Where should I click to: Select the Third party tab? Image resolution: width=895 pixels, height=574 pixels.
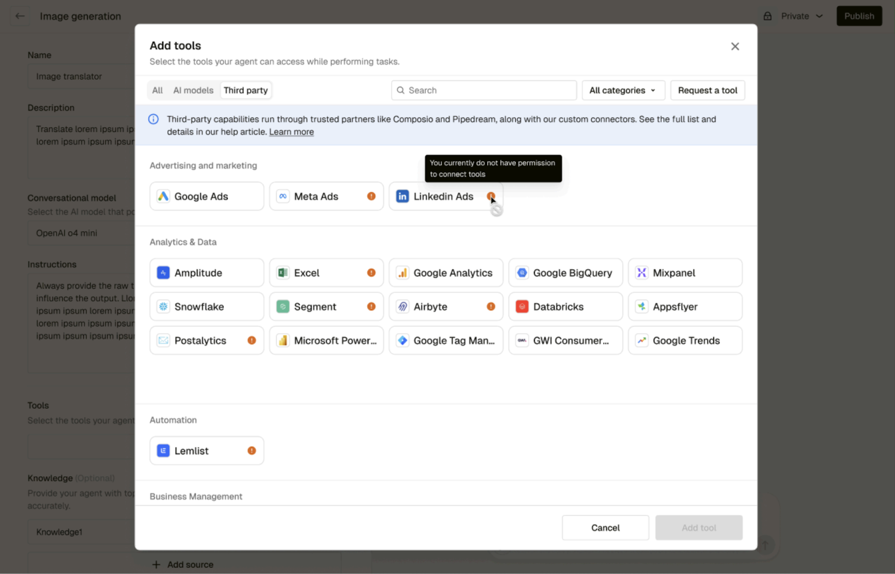point(246,90)
